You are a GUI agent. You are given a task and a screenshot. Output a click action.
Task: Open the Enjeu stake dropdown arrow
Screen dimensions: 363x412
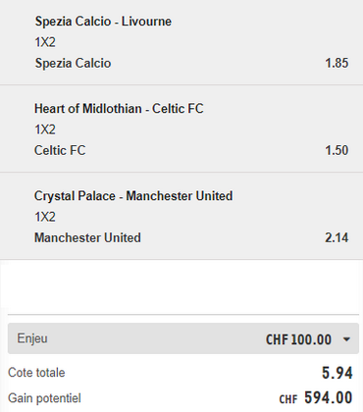[346, 339]
